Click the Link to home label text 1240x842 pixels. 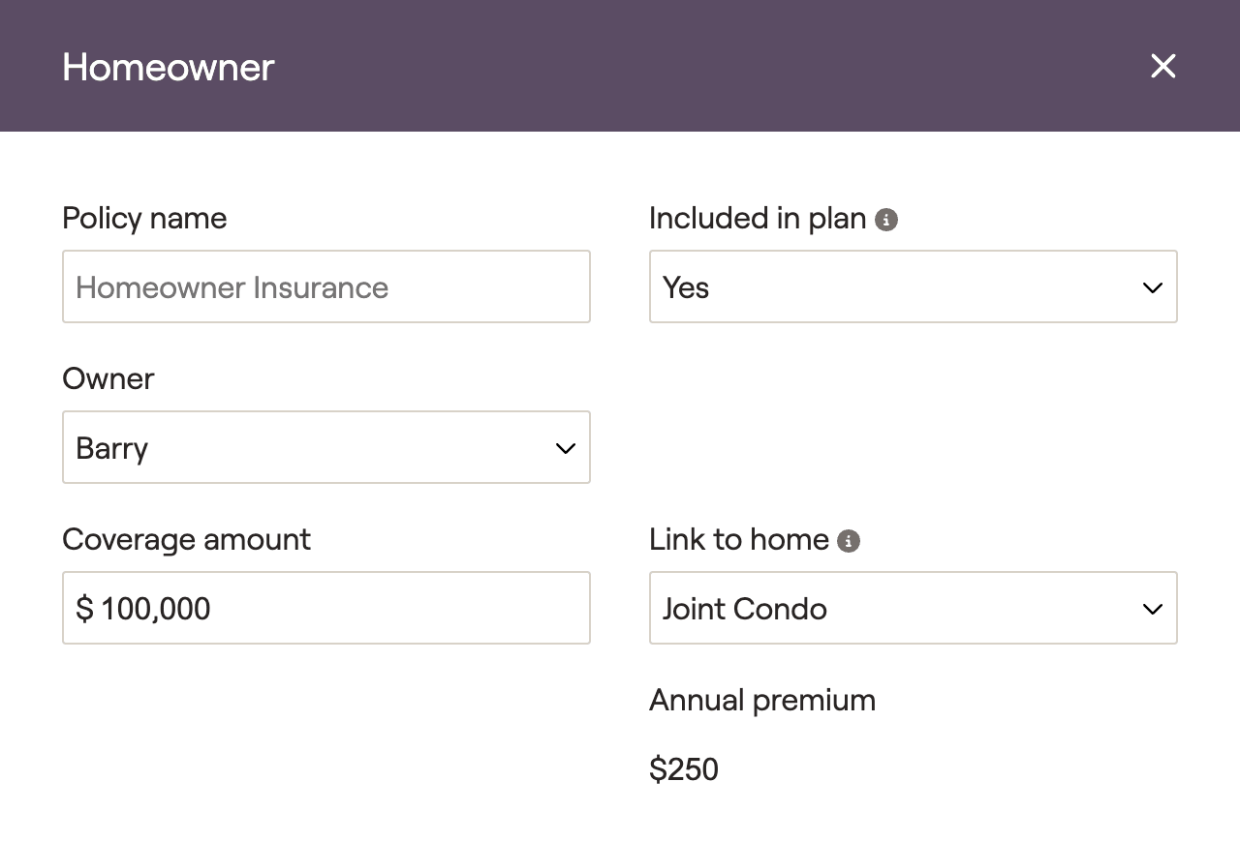739,539
